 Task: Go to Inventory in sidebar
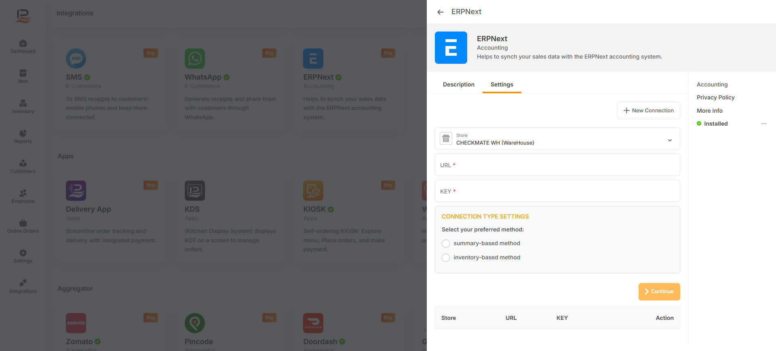click(x=23, y=107)
